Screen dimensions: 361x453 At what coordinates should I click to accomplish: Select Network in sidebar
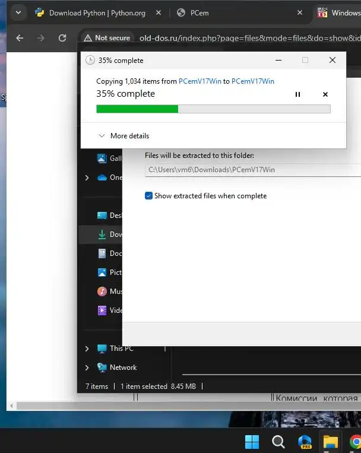click(117, 368)
